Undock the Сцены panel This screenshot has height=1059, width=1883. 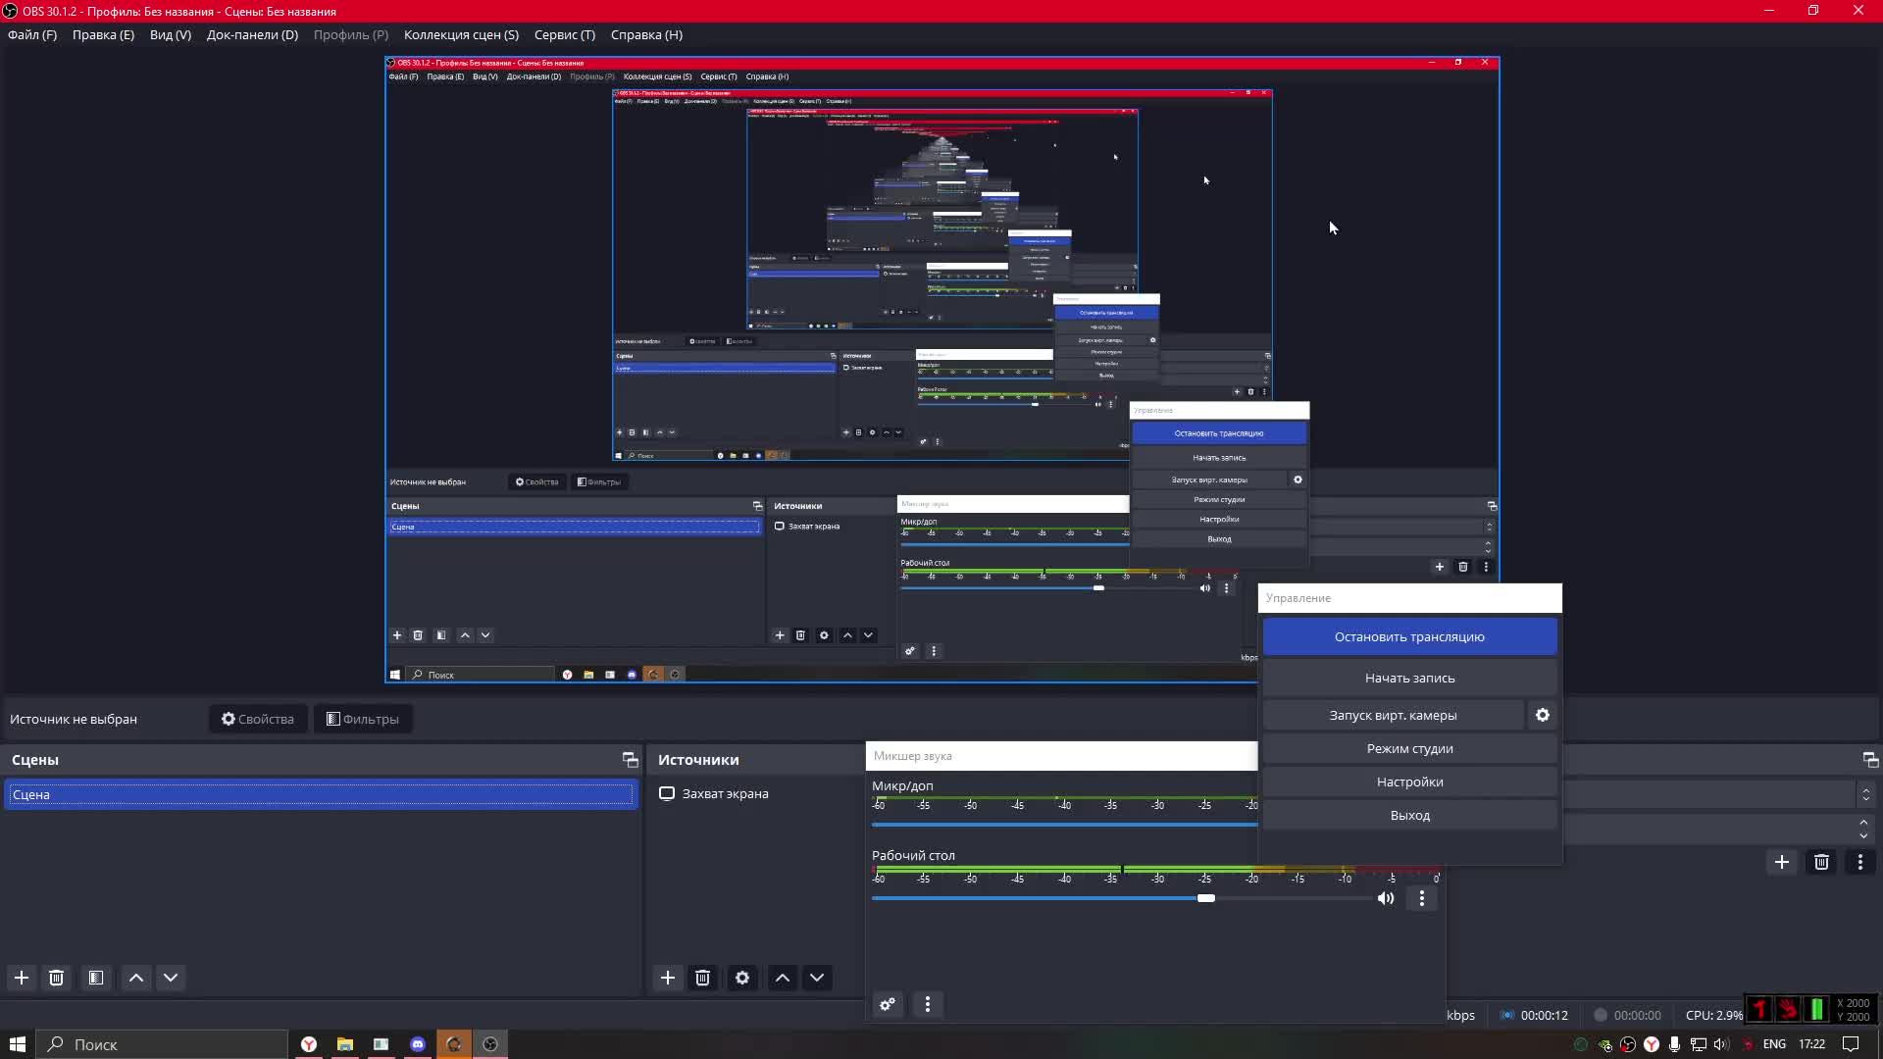(x=630, y=760)
